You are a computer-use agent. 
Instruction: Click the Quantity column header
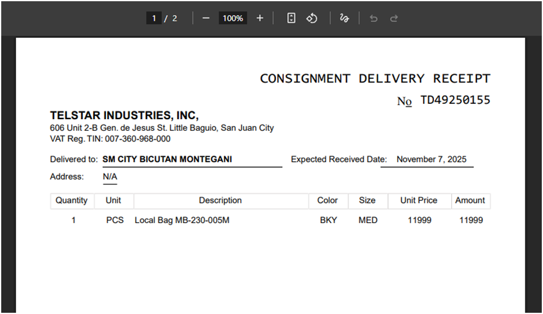pyautogui.click(x=72, y=200)
